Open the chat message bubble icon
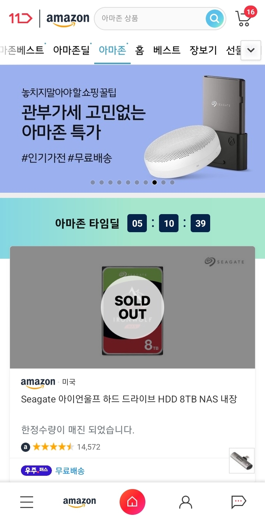The image size is (265, 520). [239, 502]
